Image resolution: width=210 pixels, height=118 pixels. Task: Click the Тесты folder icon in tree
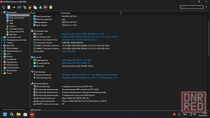pyautogui.click(x=5, y=73)
